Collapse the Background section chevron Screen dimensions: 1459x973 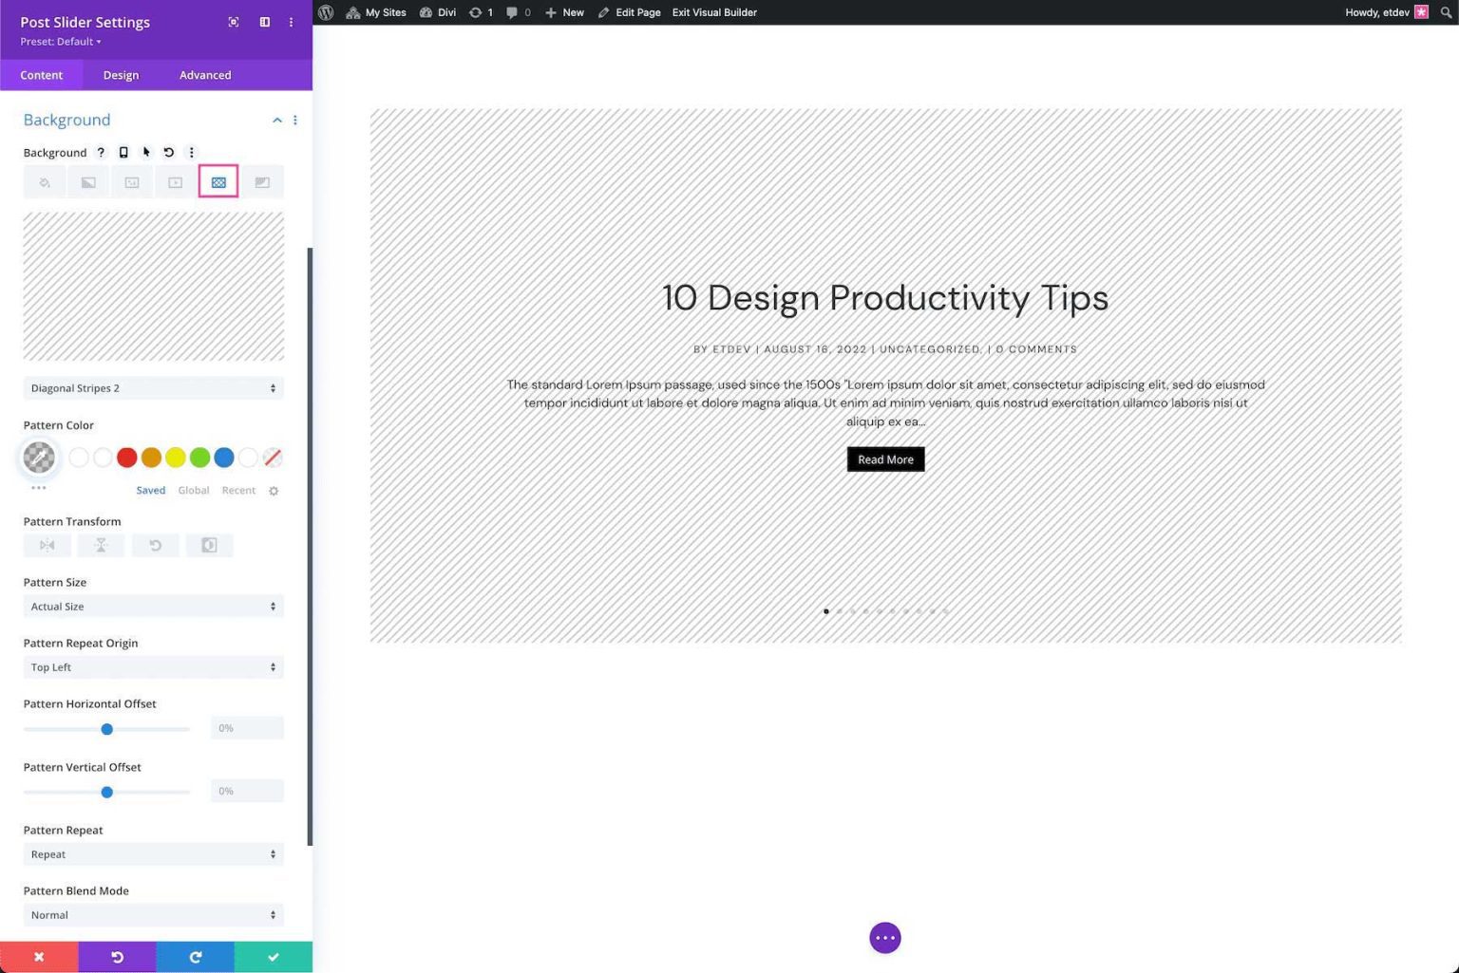tap(277, 120)
